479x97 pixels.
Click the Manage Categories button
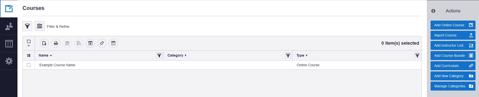click(x=453, y=86)
